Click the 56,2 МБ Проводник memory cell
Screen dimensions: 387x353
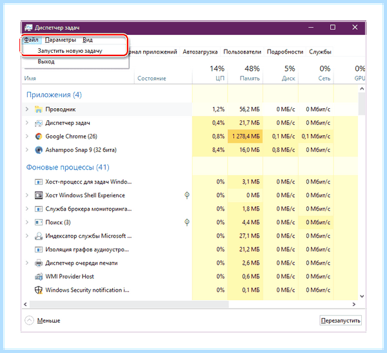[245, 110]
